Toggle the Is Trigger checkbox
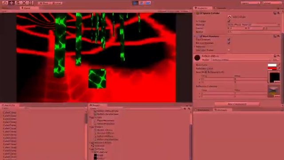The height and width of the screenshot is (160, 284). point(229,21)
